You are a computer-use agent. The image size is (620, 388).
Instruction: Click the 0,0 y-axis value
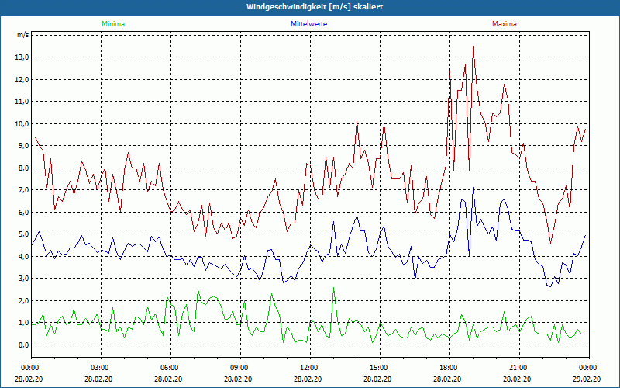tap(25, 345)
